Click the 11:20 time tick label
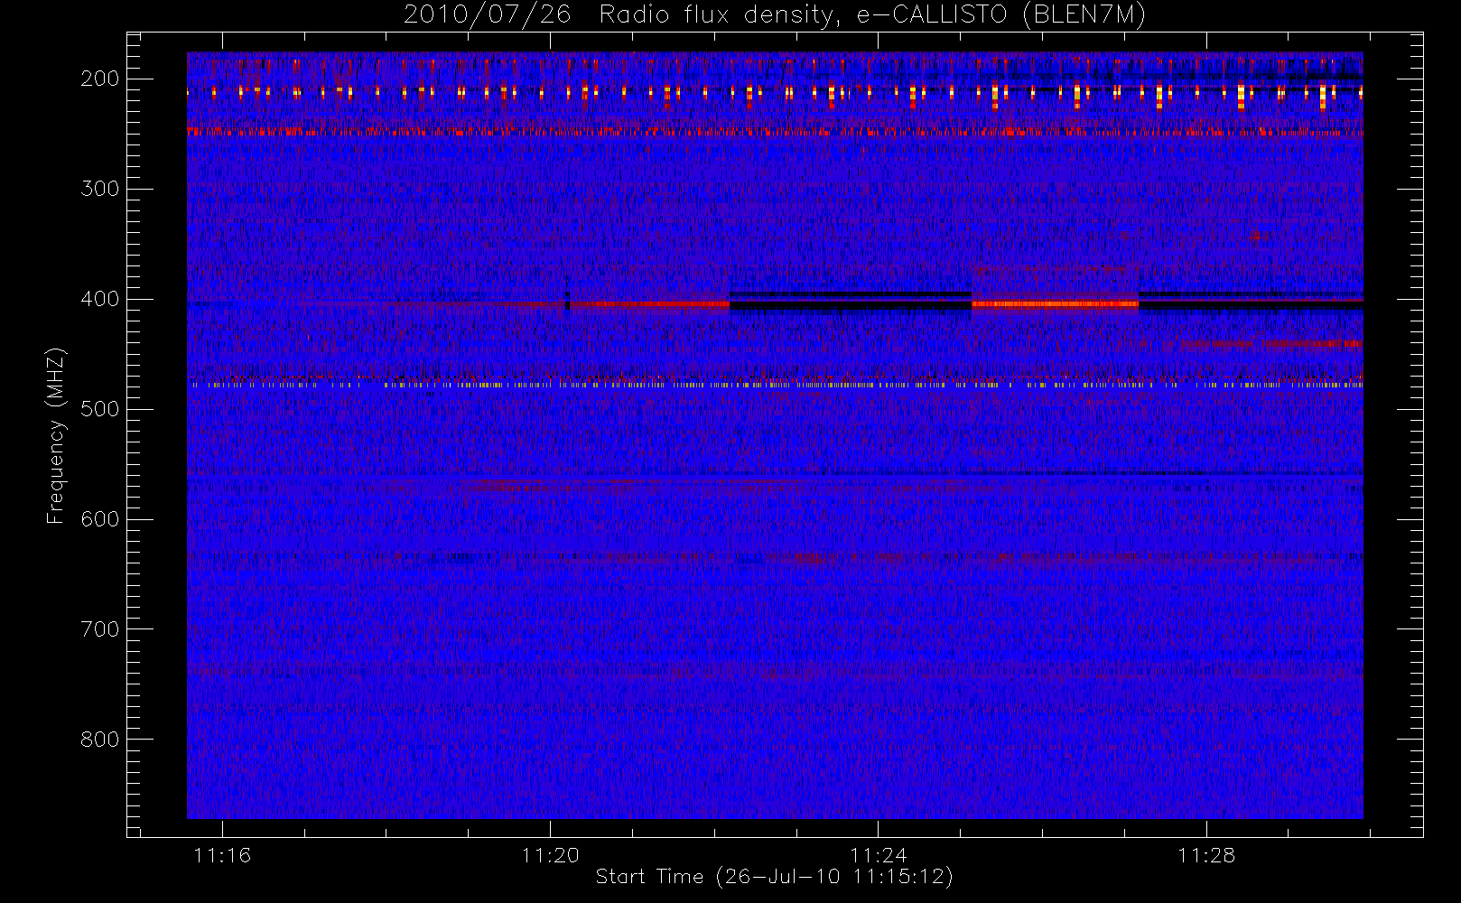The height and width of the screenshot is (903, 1461). coord(550,855)
